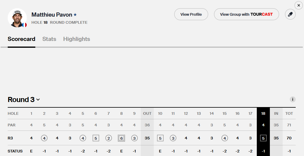Image resolution: width=304 pixels, height=156 pixels.
Task: Select the highlighted hole 18 header
Action: tap(263, 113)
